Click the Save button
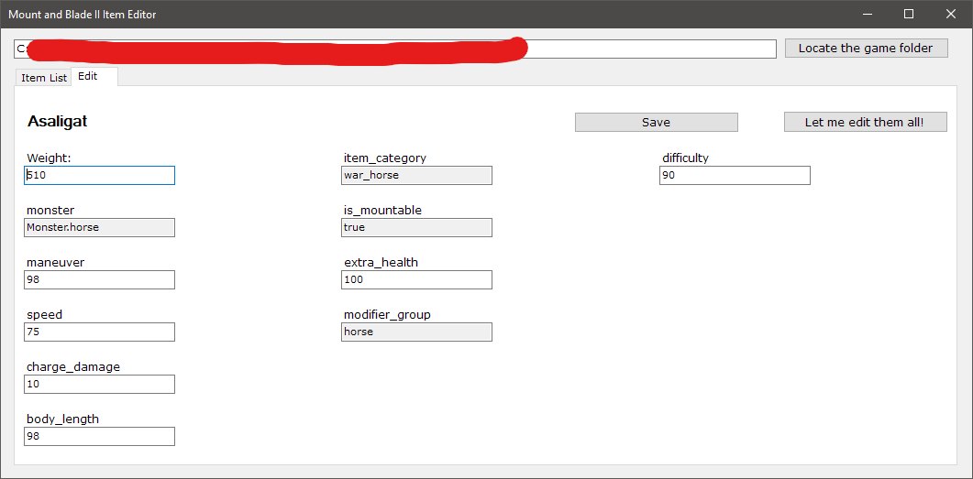The width and height of the screenshot is (973, 479). (x=656, y=122)
